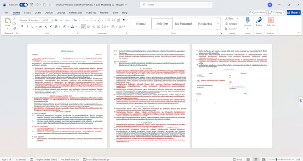Decrease paragraph indent

click(108, 20)
